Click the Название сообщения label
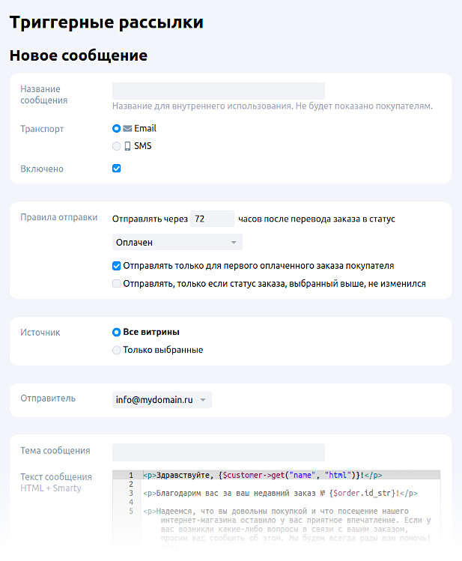Viewport: 462px width, 561px height. point(43,94)
